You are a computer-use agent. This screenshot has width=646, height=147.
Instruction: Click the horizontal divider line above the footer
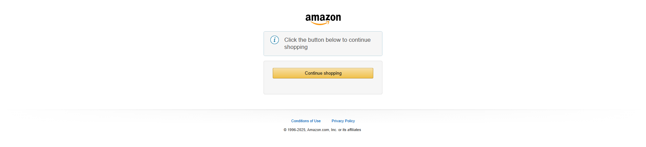[323, 109]
